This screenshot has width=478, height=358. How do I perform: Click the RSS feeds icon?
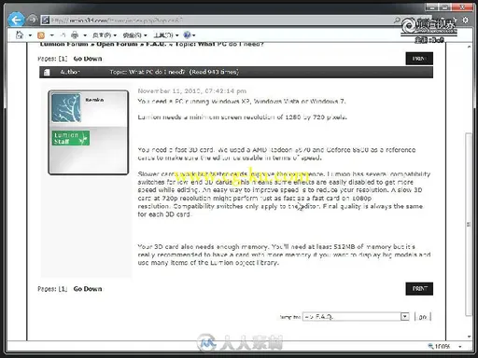[x=41, y=35]
